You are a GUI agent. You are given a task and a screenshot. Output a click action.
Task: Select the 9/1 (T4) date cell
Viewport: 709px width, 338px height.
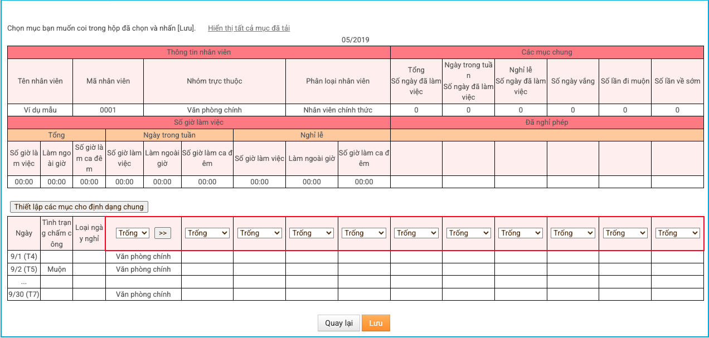[24, 257]
